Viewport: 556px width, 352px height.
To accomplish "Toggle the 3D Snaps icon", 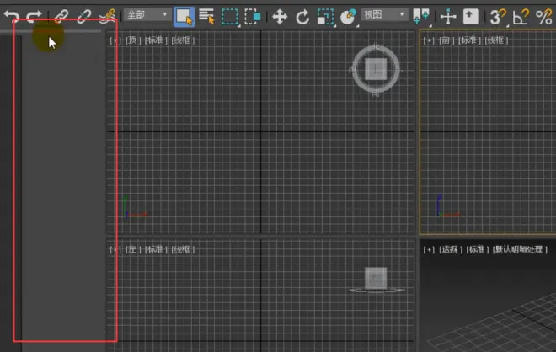I will pos(498,17).
